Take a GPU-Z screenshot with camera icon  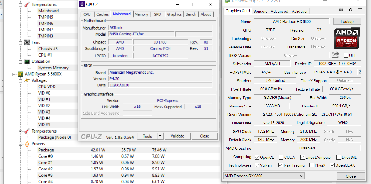[341, 10]
